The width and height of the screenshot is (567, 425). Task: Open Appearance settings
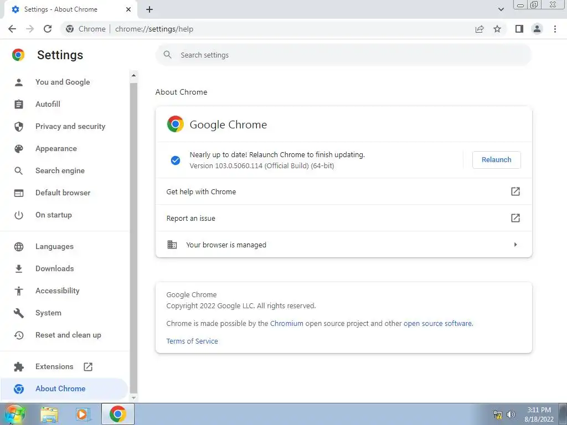[56, 148]
